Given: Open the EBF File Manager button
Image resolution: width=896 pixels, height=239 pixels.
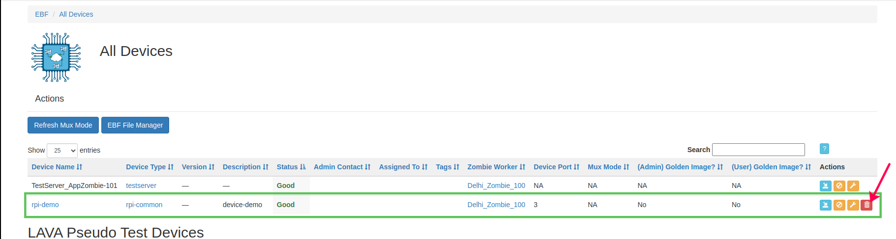Looking at the screenshot, I should pos(135,125).
